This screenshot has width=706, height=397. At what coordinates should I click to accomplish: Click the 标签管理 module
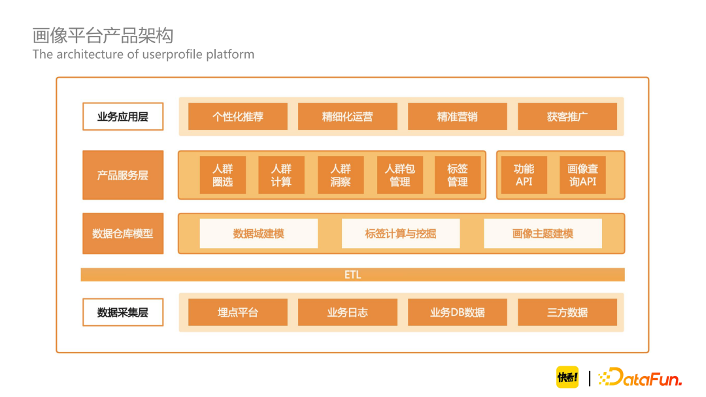(x=458, y=175)
